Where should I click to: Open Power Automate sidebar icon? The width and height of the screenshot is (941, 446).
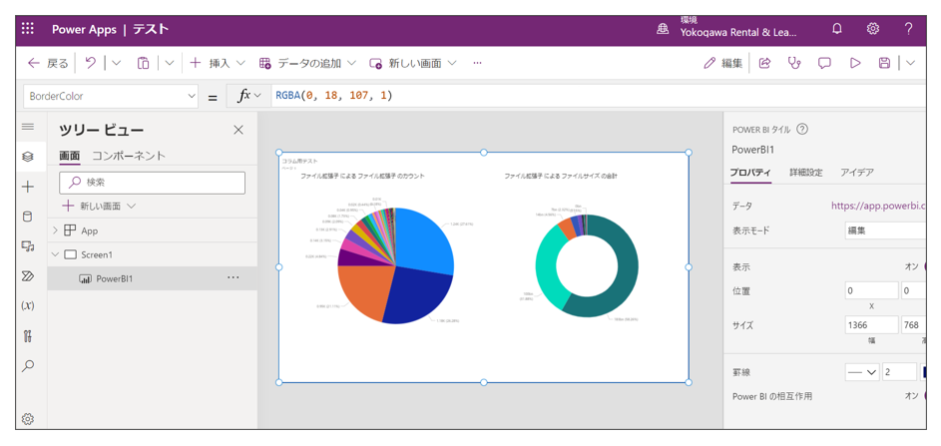pyautogui.click(x=28, y=276)
